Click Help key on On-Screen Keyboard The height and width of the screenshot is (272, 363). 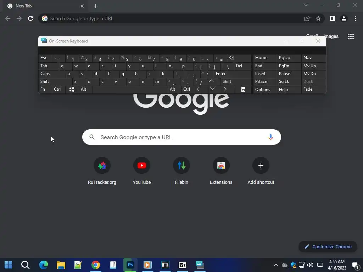pyautogui.click(x=289, y=90)
